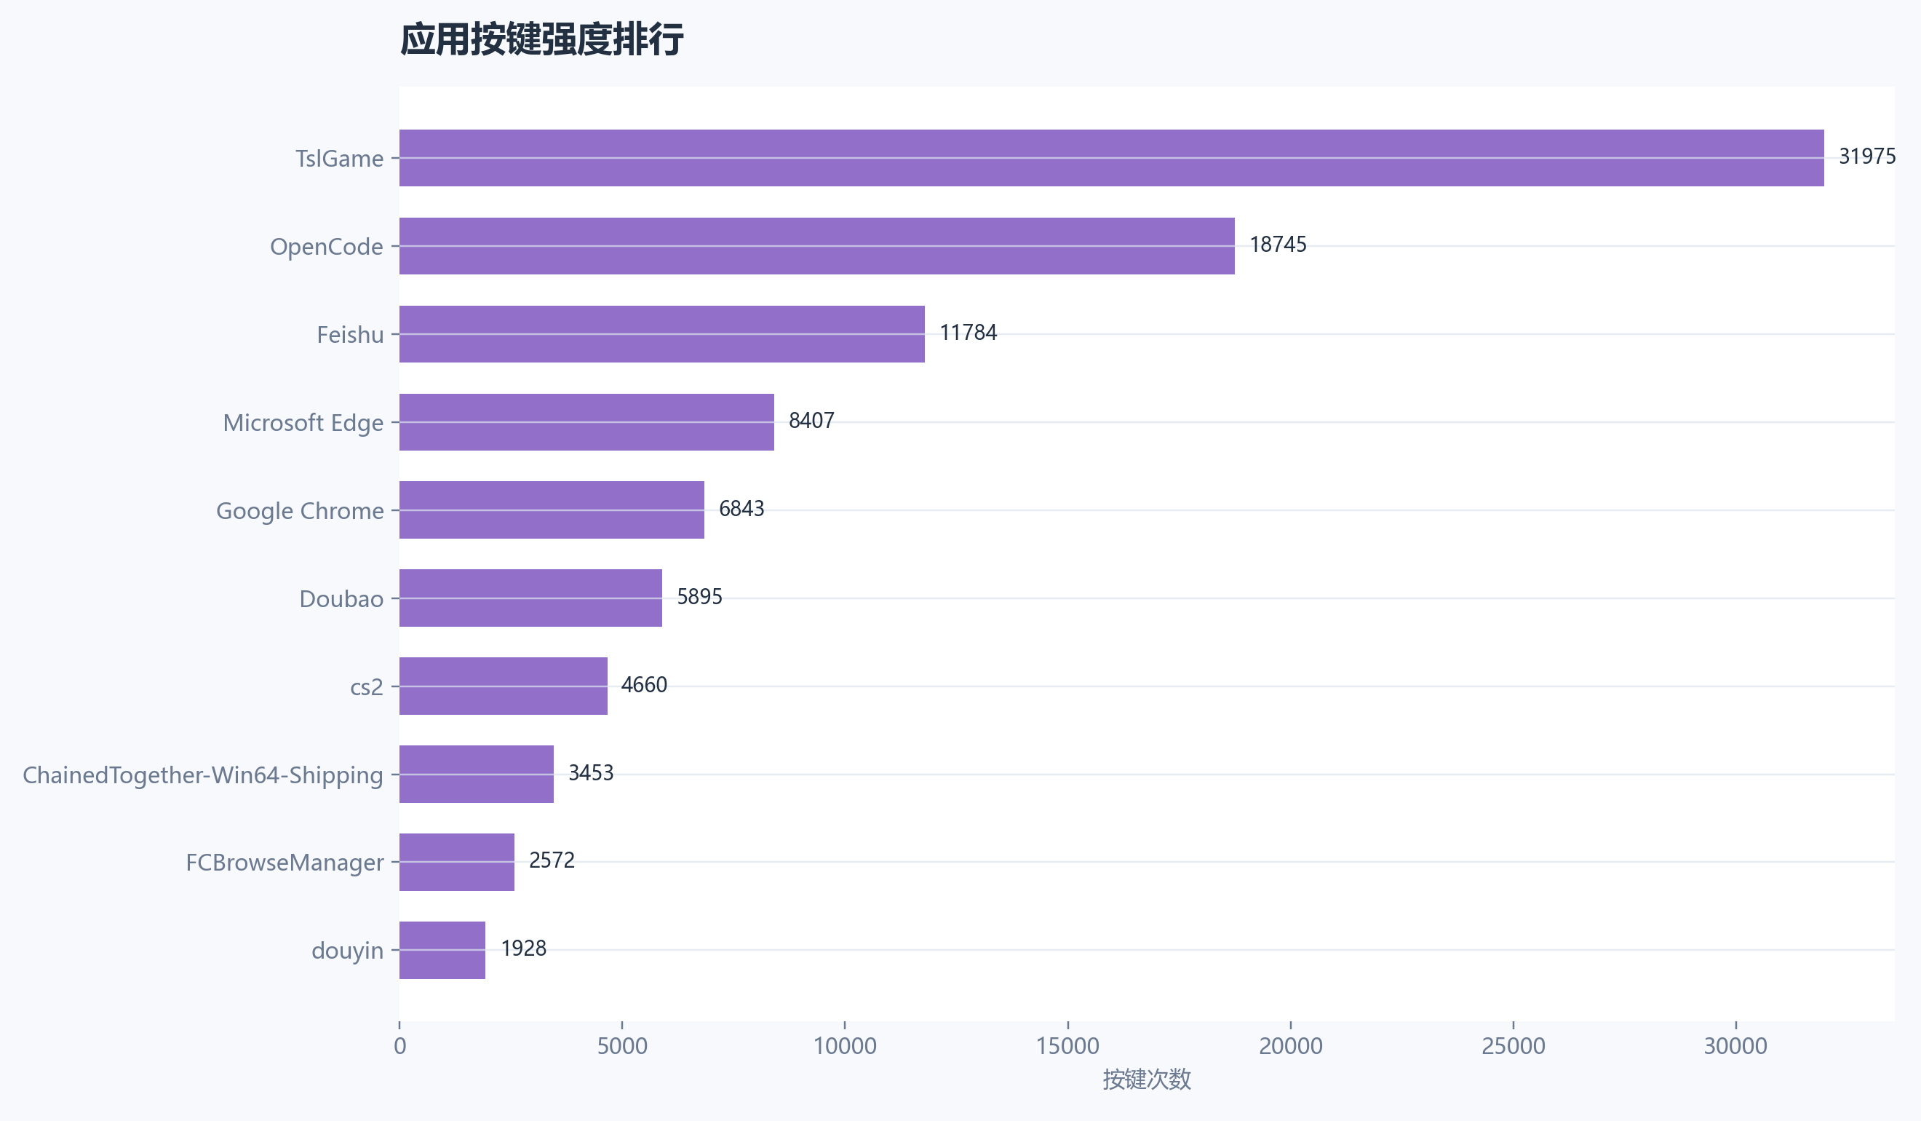Click the 18745 value label
Image resolution: width=1921 pixels, height=1121 pixels.
tap(1278, 244)
